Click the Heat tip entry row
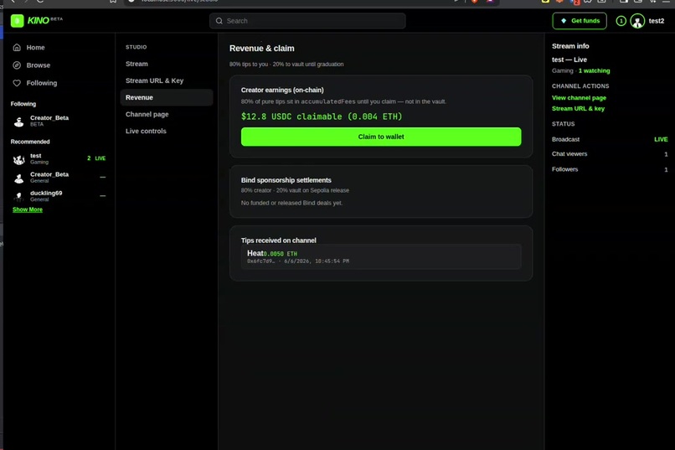Screen dimensions: 675x450 pos(381,256)
